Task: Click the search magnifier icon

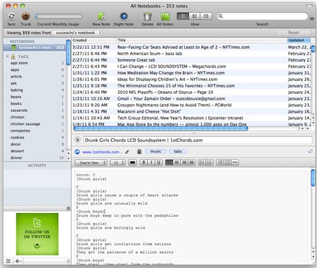Action: tap(220, 16)
